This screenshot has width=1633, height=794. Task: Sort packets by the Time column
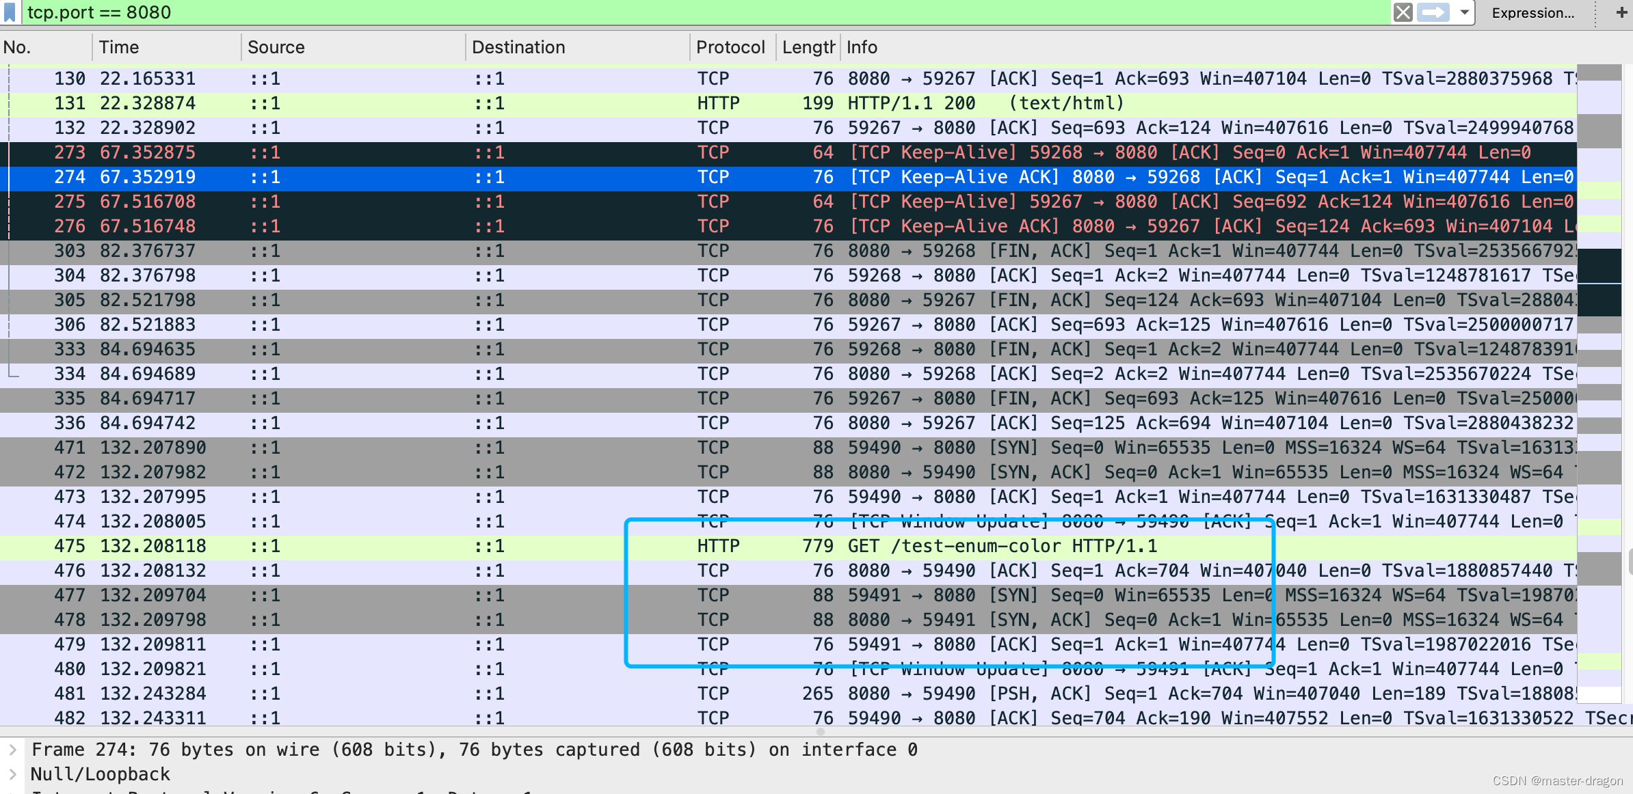[166, 47]
